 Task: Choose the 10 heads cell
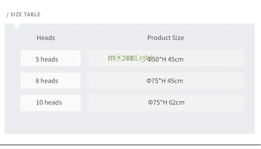point(50,103)
